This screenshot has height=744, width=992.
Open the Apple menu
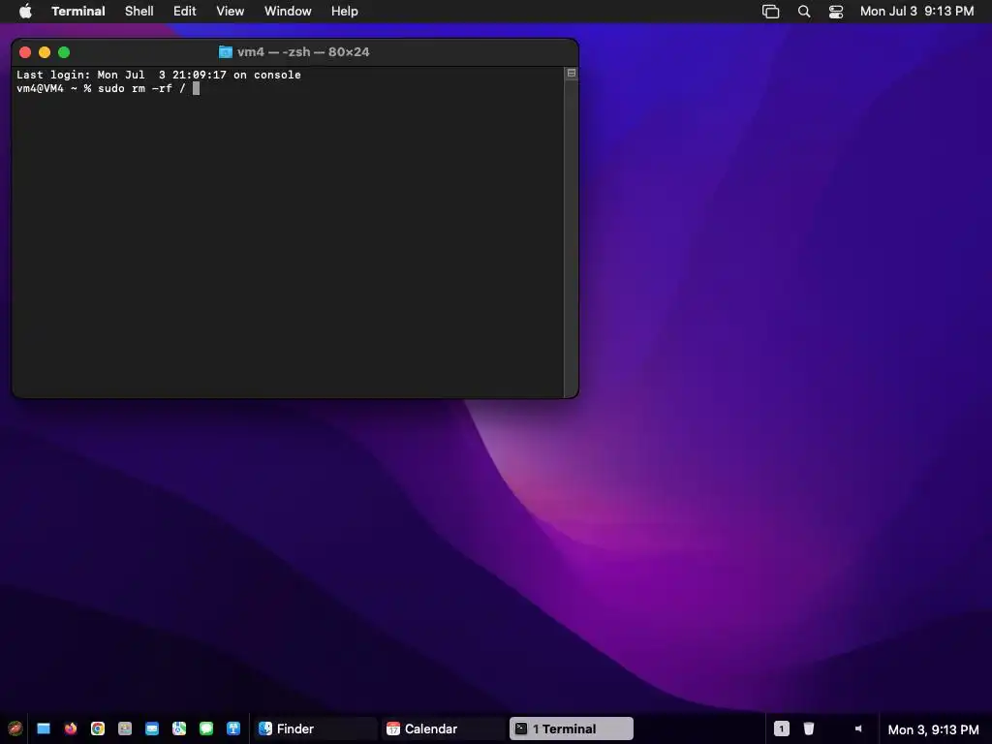25,12
